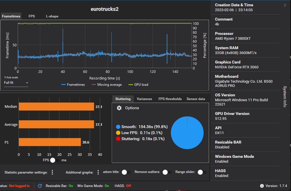This screenshot has height=191, width=291.
Task: Click the eurotrucks2 chart title
Action: pyautogui.click(x=105, y=9)
